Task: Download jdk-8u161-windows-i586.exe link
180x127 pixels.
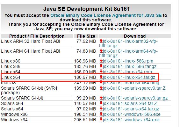Action: click(x=132, y=114)
